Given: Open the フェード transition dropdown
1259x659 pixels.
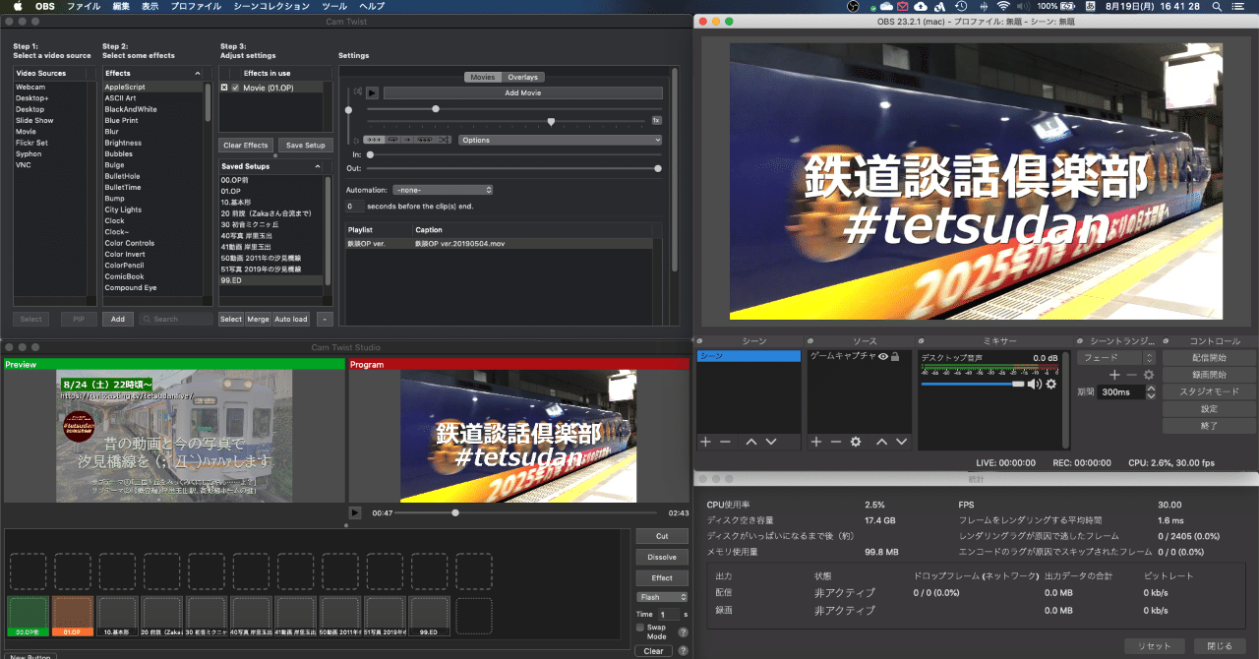Looking at the screenshot, I should click(x=1109, y=357).
